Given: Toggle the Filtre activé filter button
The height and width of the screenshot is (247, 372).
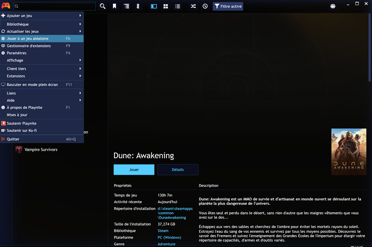Looking at the screenshot, I should click(x=228, y=6).
